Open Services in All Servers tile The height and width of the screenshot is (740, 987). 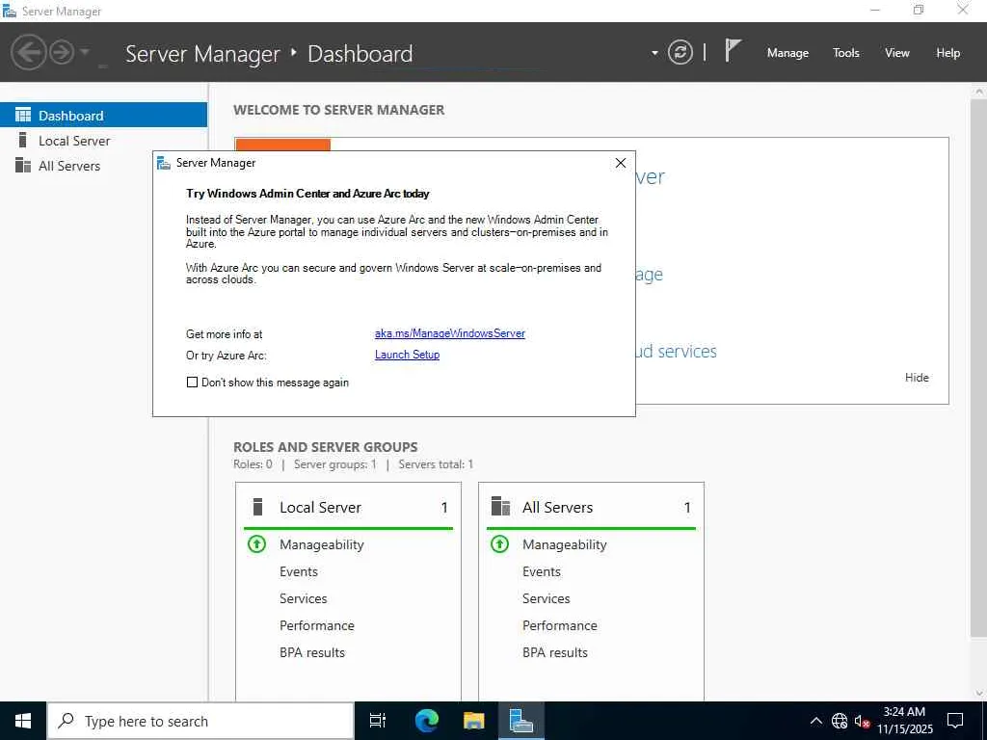pos(546,598)
